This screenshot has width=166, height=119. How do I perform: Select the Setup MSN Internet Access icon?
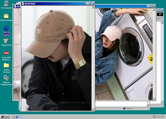[6, 56]
